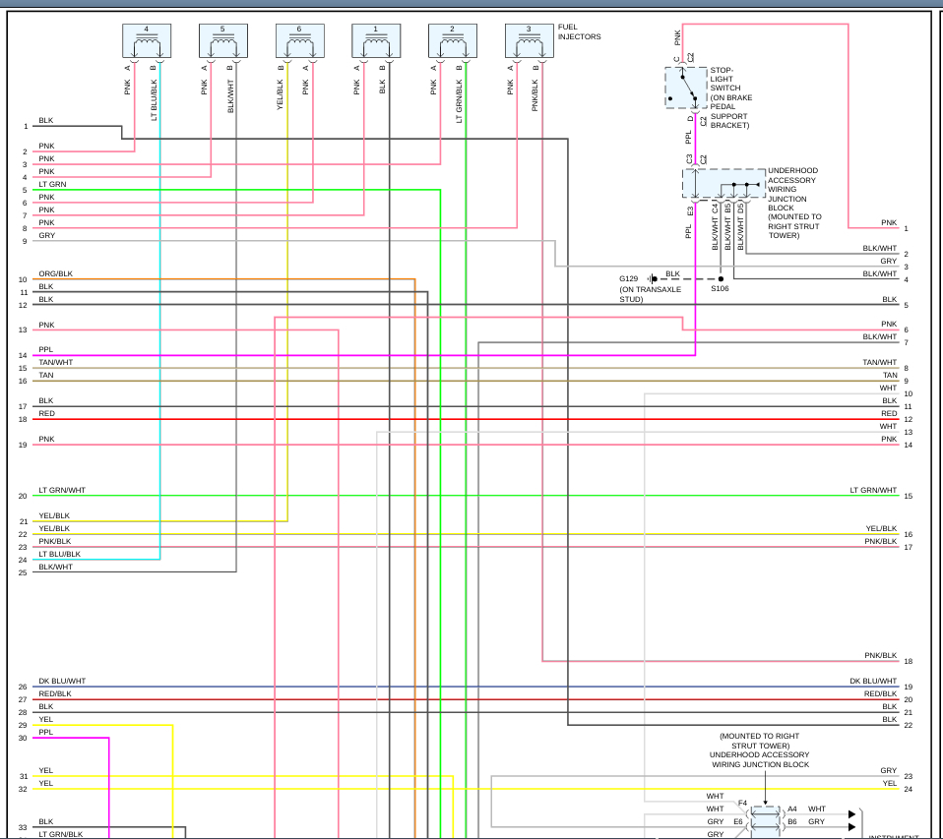Image resolution: width=943 pixels, height=839 pixels.
Task: Click the stoplight switch symbol box
Action: tap(686, 88)
